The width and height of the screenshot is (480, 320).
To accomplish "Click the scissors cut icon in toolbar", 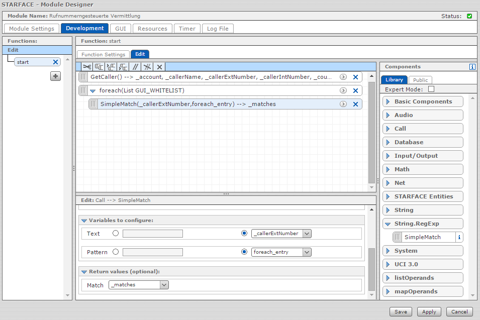I will point(87,67).
